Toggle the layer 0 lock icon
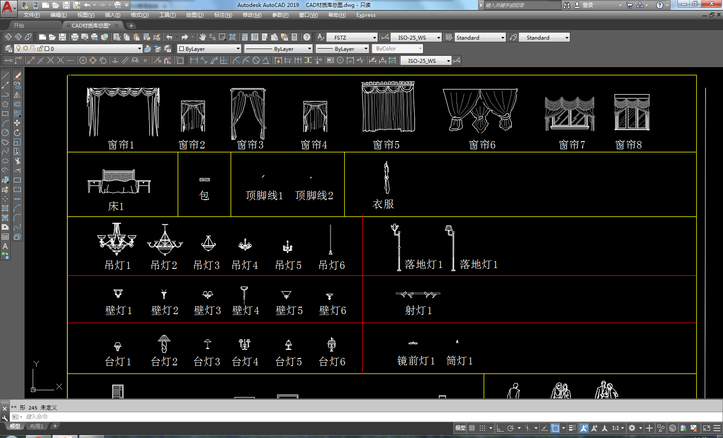 tap(40, 49)
